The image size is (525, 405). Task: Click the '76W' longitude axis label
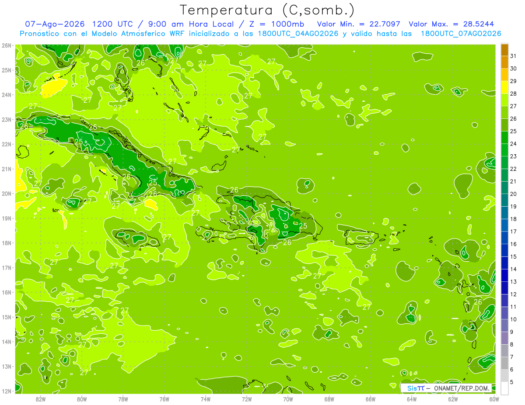coord(164,399)
